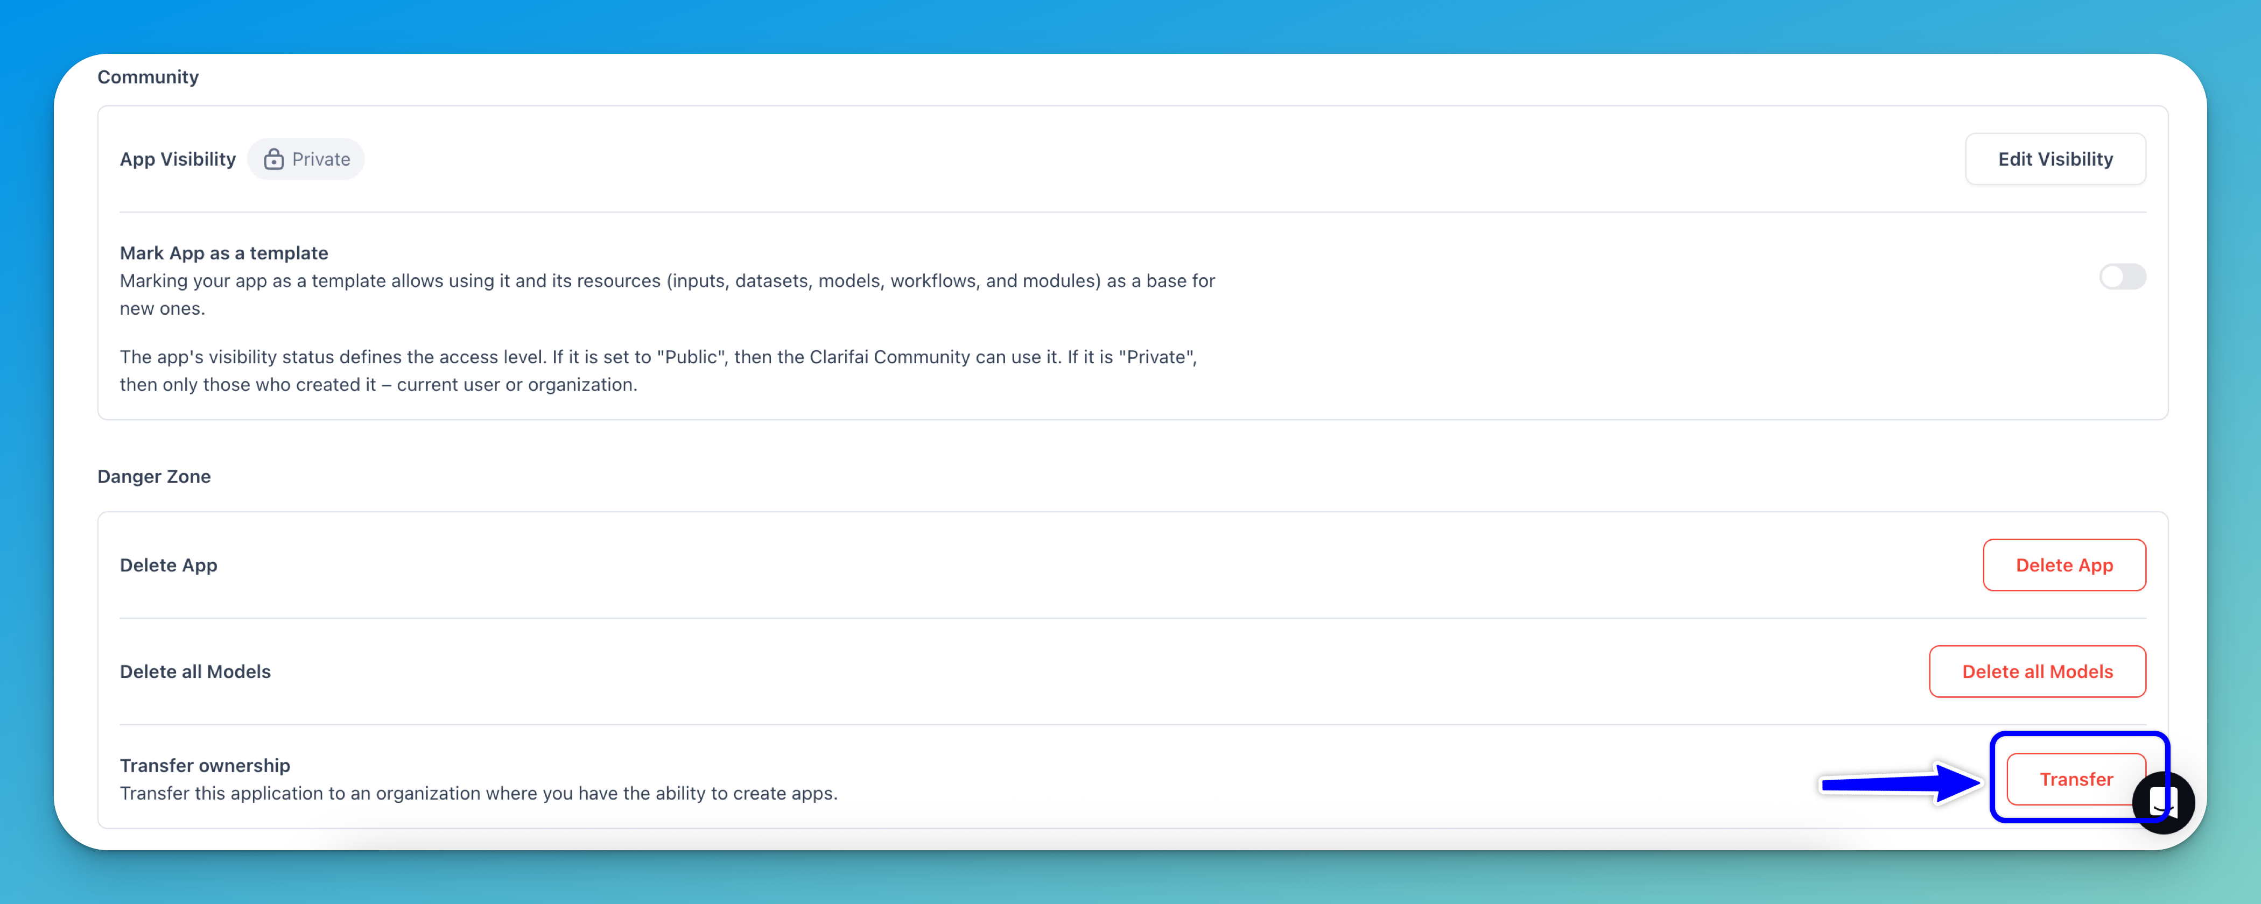Select the Danger Zone heading
This screenshot has height=904, width=2261.
pyautogui.click(x=153, y=477)
